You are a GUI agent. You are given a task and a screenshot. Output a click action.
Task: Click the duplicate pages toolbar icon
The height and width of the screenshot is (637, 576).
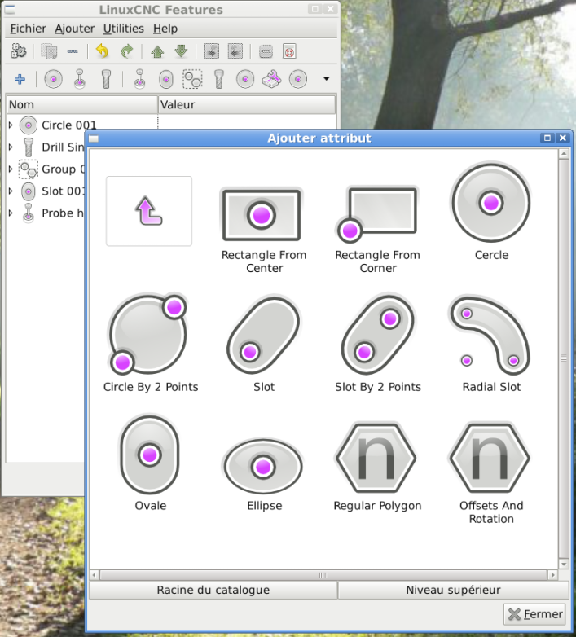click(x=49, y=51)
